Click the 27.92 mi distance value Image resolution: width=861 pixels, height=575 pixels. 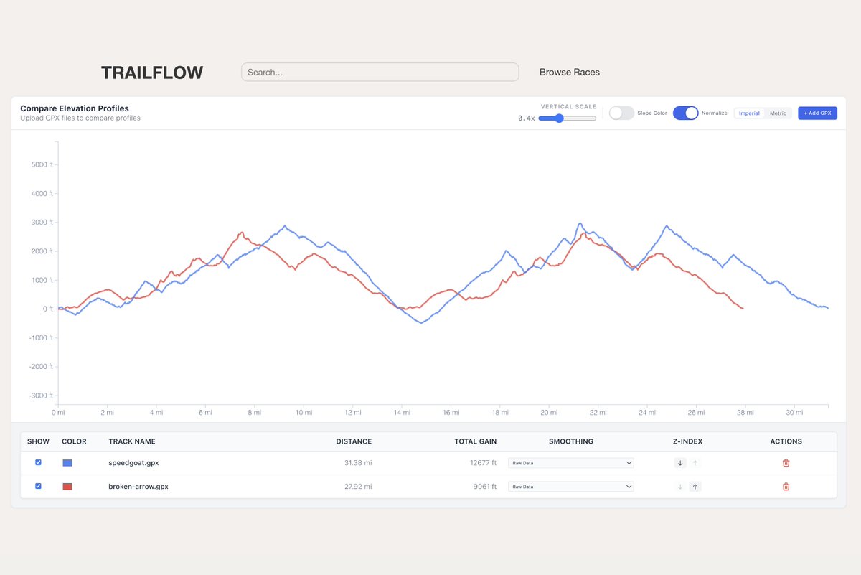tap(358, 487)
